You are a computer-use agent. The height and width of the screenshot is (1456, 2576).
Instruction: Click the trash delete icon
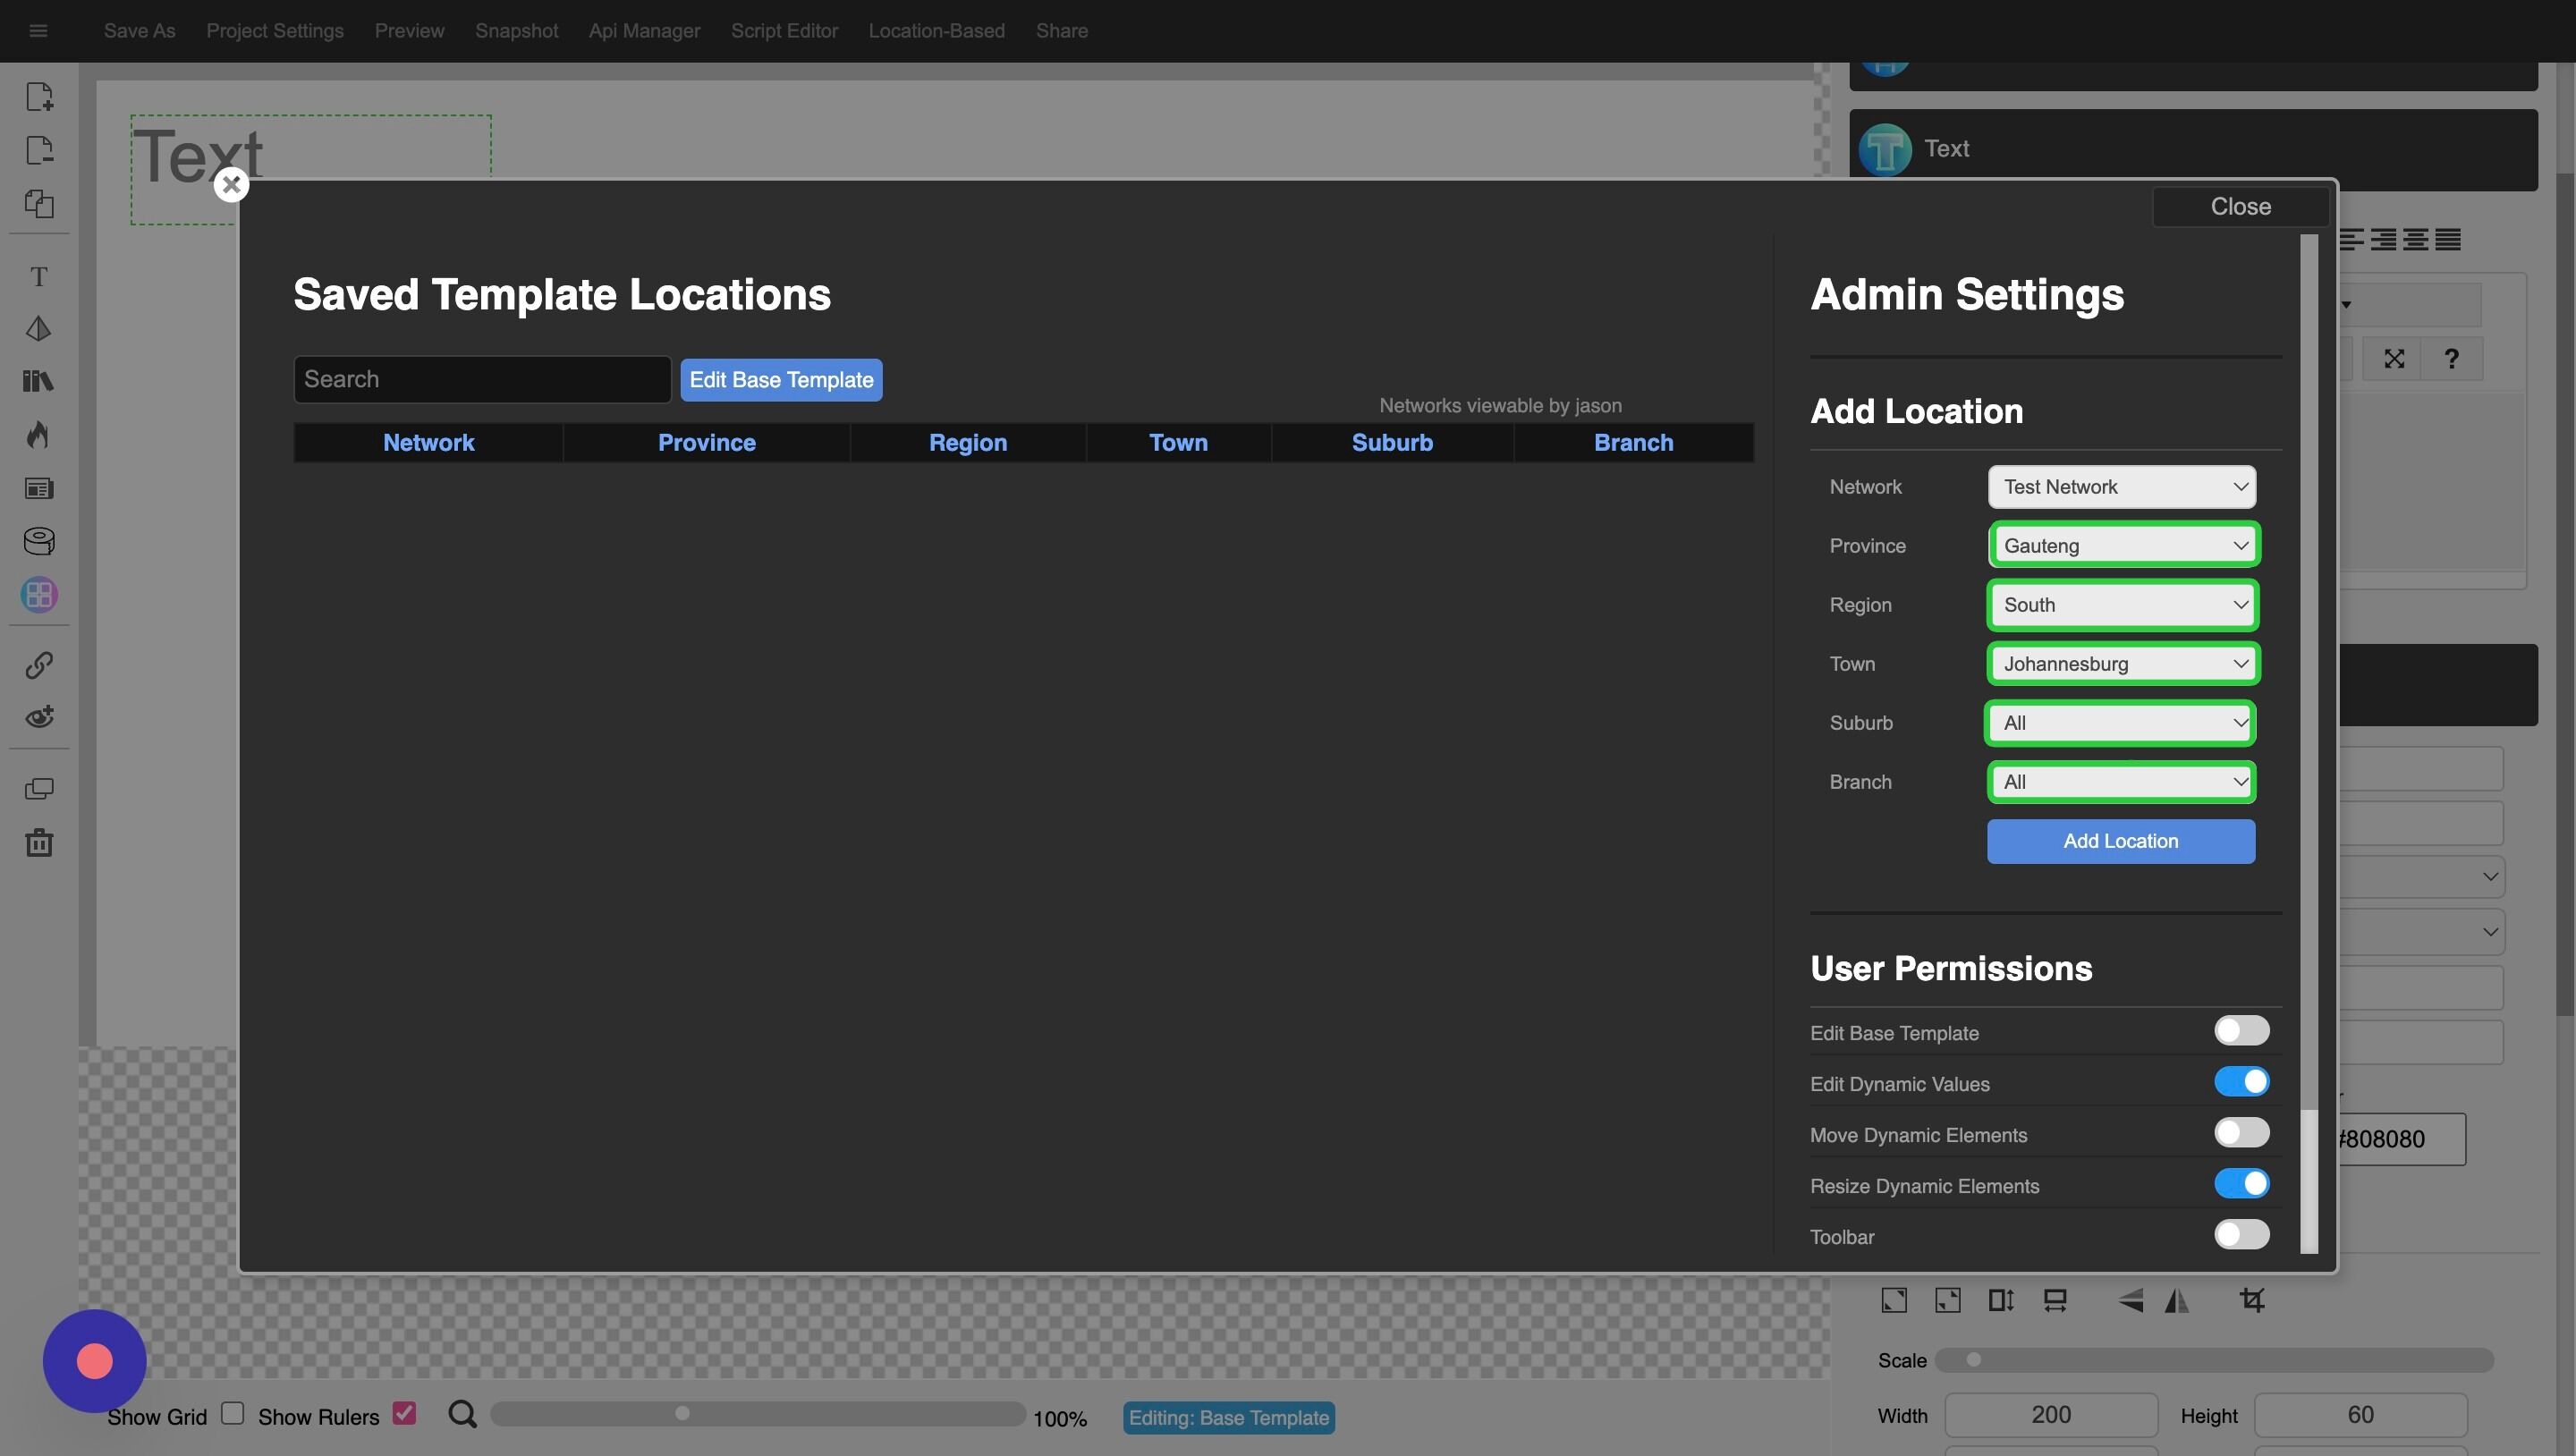pyautogui.click(x=39, y=842)
